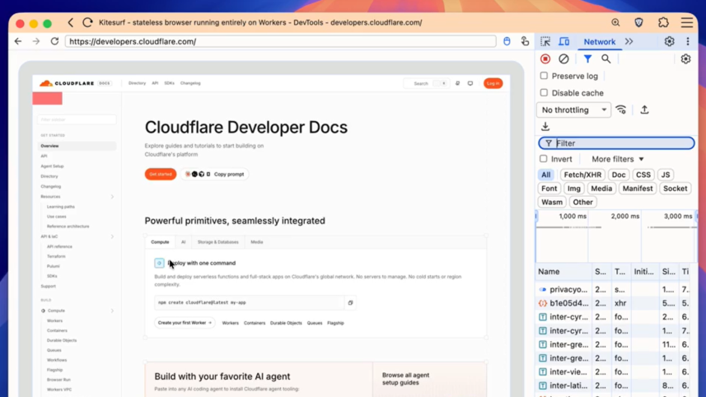706x397 pixels.
Task: Open the Changelog top nav link
Action: click(190, 83)
